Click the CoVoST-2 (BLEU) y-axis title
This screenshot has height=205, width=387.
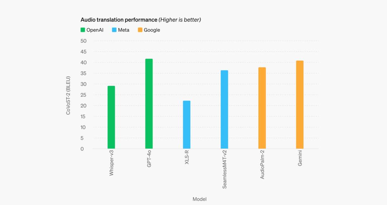[68, 95]
